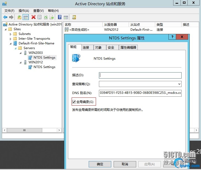The image size is (201, 170).
Task: Click the Export list toolbar icon
Action: 52,17
